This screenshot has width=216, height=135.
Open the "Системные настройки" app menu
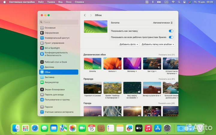22,2
